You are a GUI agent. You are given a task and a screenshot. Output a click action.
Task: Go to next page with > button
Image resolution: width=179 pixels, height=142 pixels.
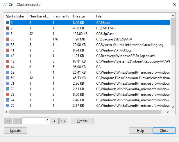click(55, 121)
